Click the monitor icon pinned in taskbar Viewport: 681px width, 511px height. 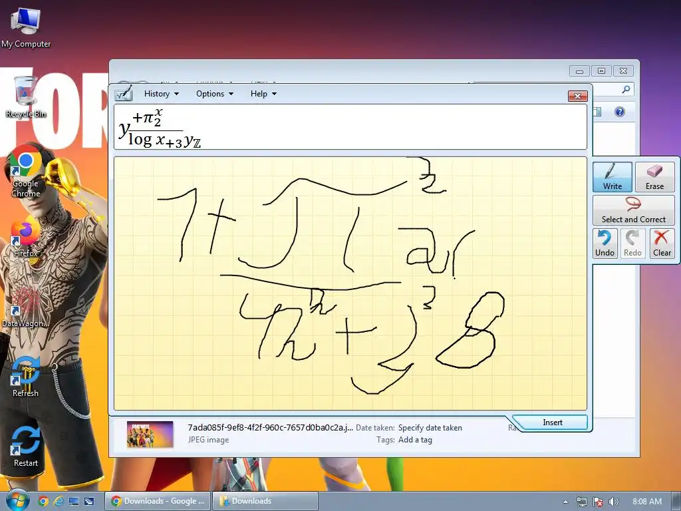[x=74, y=501]
